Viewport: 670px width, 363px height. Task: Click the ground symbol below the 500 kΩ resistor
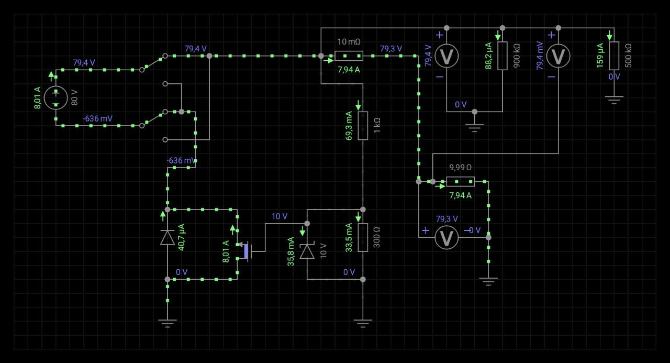click(614, 100)
